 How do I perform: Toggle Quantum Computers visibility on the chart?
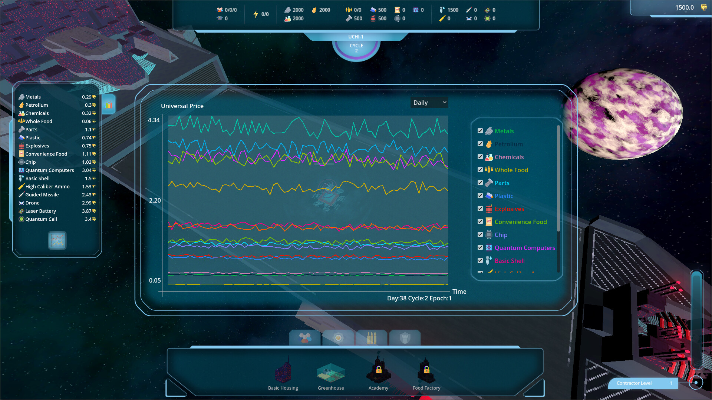click(x=480, y=247)
